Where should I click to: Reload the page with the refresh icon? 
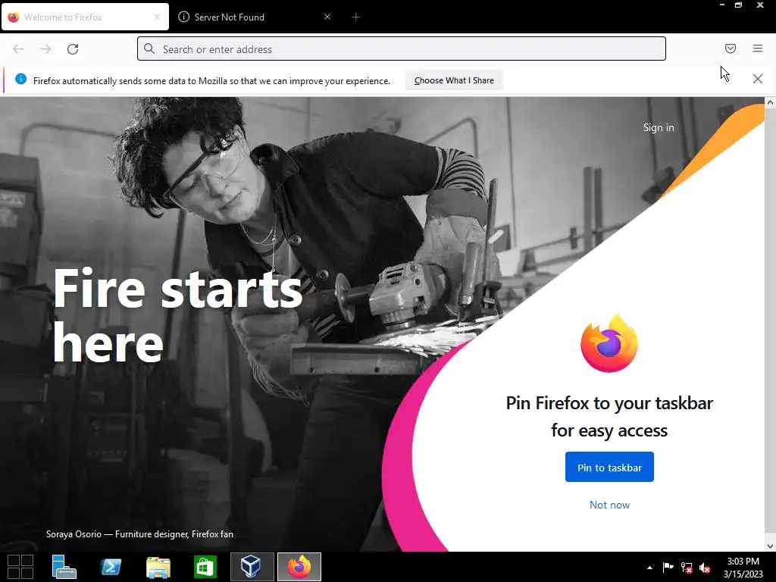(x=73, y=49)
